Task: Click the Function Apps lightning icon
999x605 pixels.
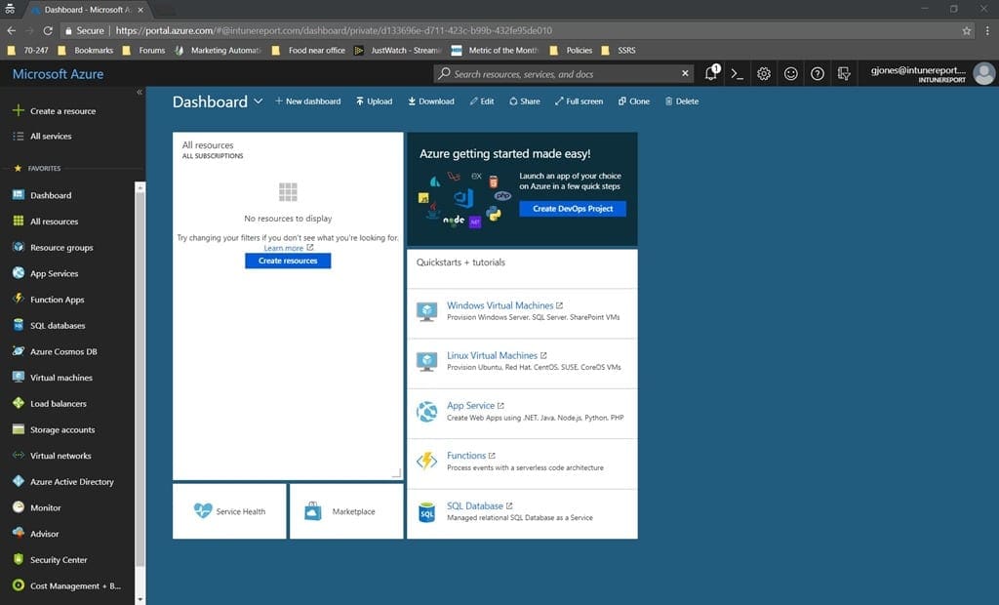Action: click(x=19, y=299)
